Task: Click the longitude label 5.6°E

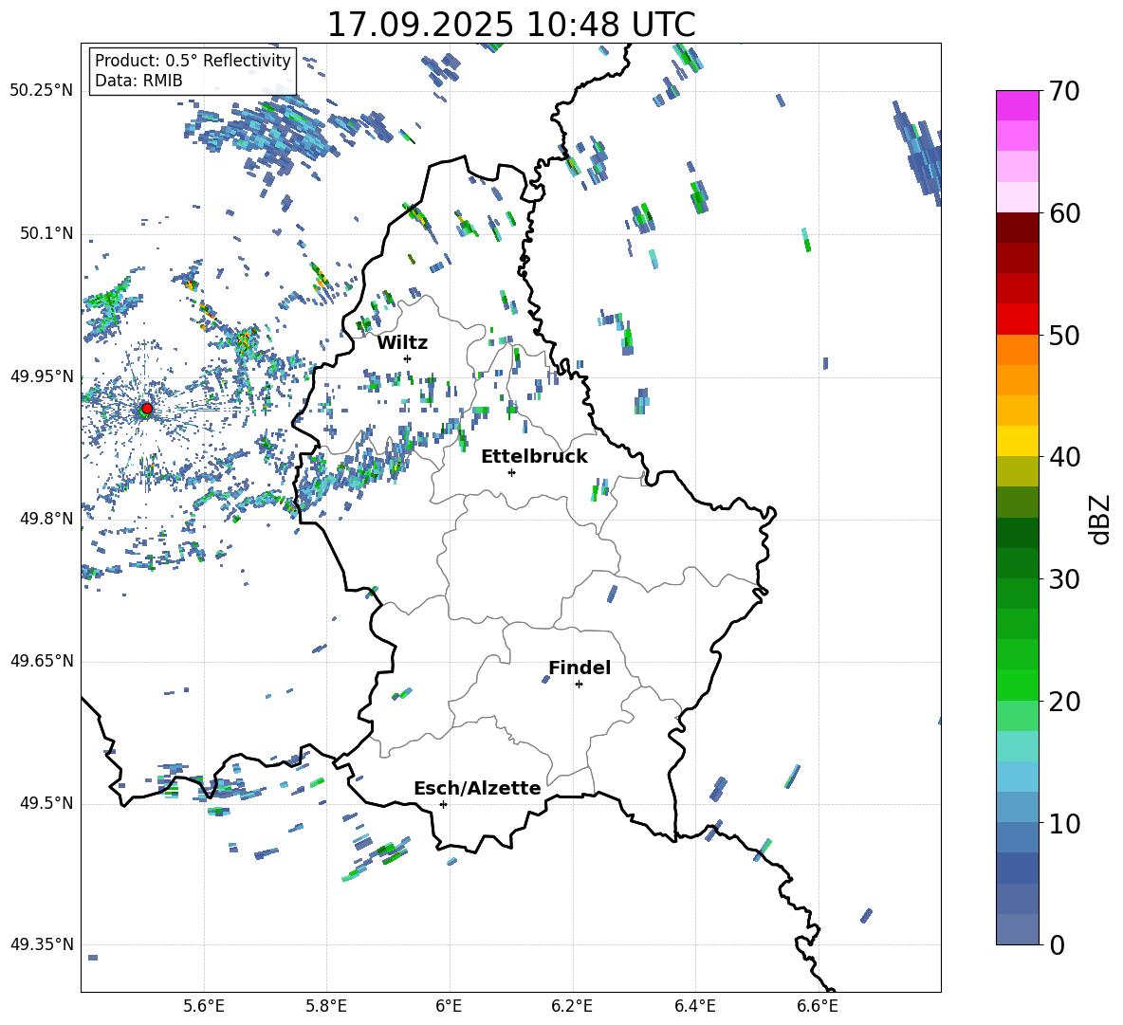Action: 204,1006
